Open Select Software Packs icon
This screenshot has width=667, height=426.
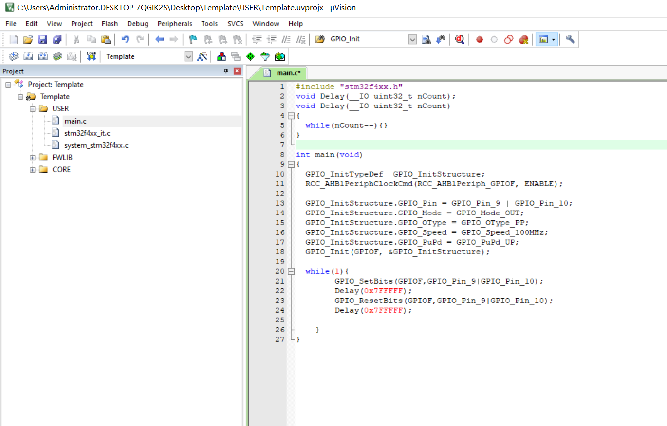click(x=265, y=56)
